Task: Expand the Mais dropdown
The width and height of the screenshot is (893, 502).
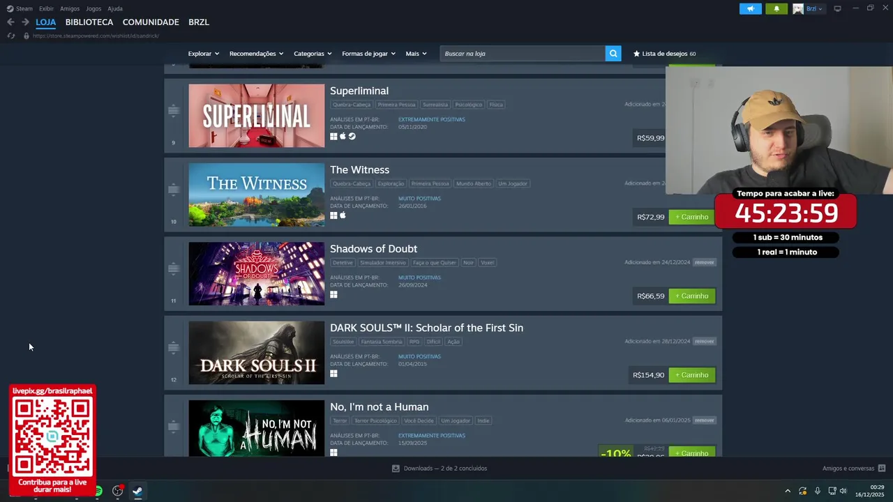Action: click(x=416, y=54)
